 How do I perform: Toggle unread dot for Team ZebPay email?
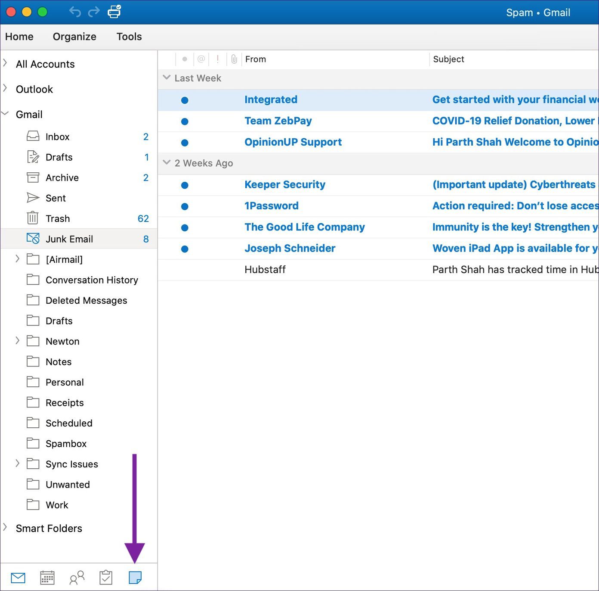(185, 121)
